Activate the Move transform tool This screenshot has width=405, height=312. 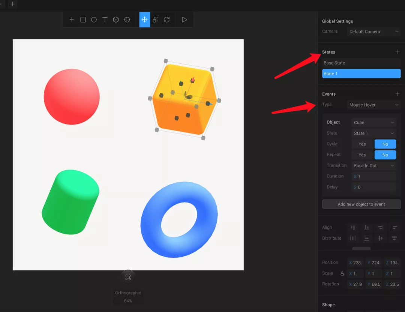tap(144, 19)
